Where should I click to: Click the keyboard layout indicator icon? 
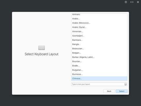(x=132, y=2)
